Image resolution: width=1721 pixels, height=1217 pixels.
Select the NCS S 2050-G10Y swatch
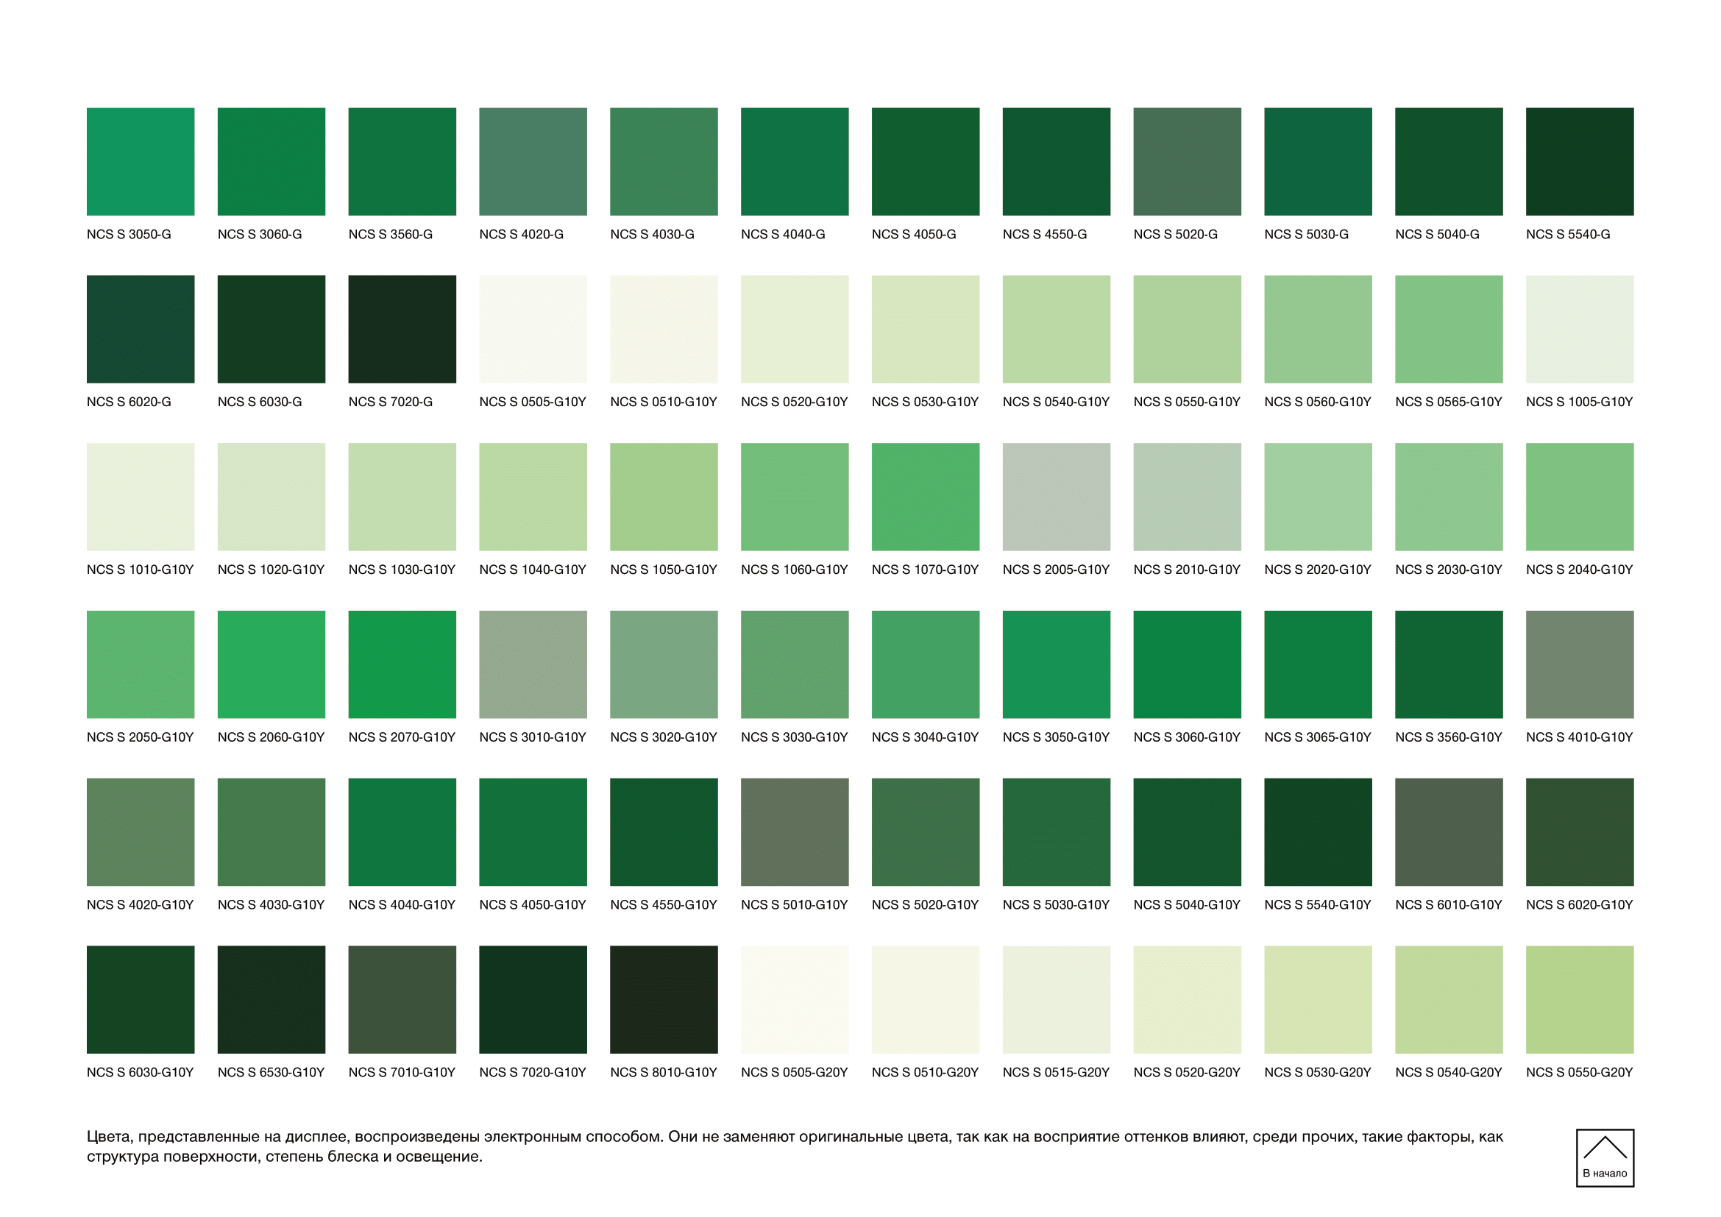(141, 664)
